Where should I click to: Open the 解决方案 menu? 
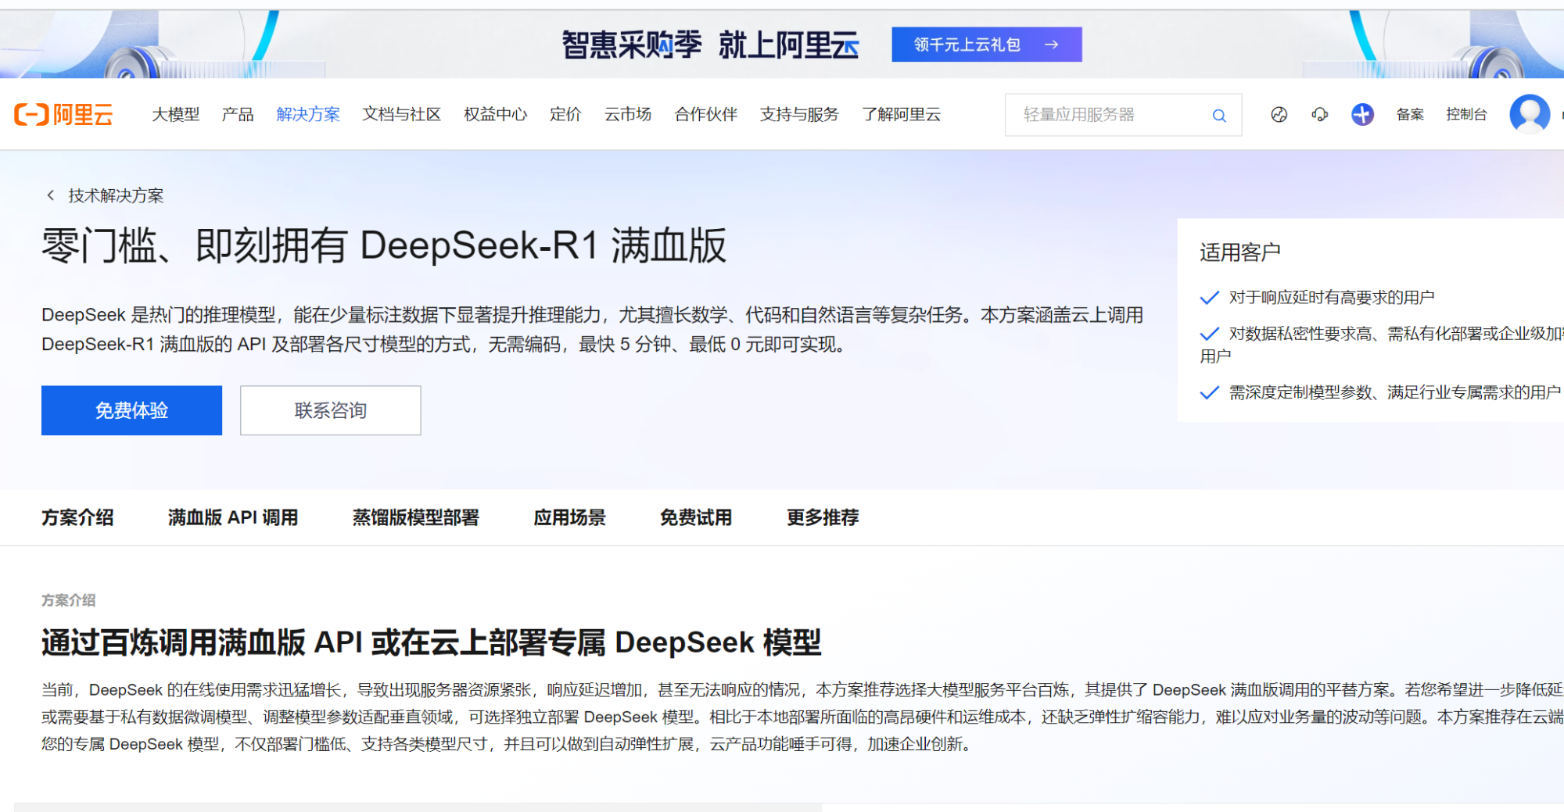(308, 115)
